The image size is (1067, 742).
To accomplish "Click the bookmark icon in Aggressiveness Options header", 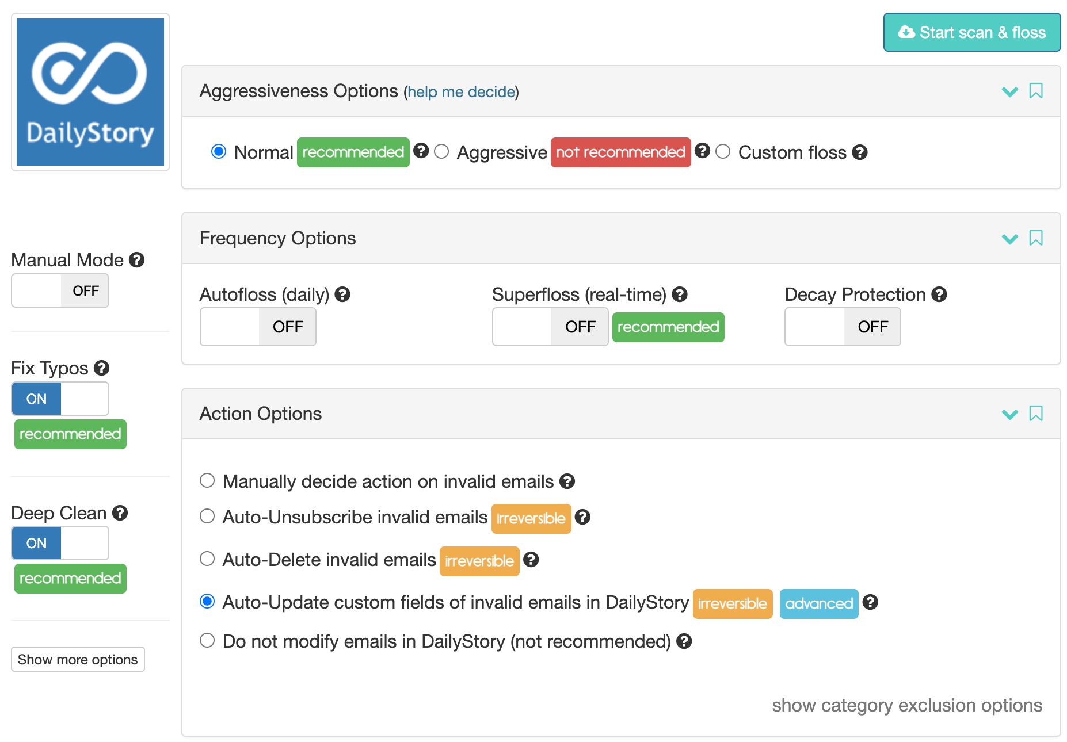I will (1035, 91).
